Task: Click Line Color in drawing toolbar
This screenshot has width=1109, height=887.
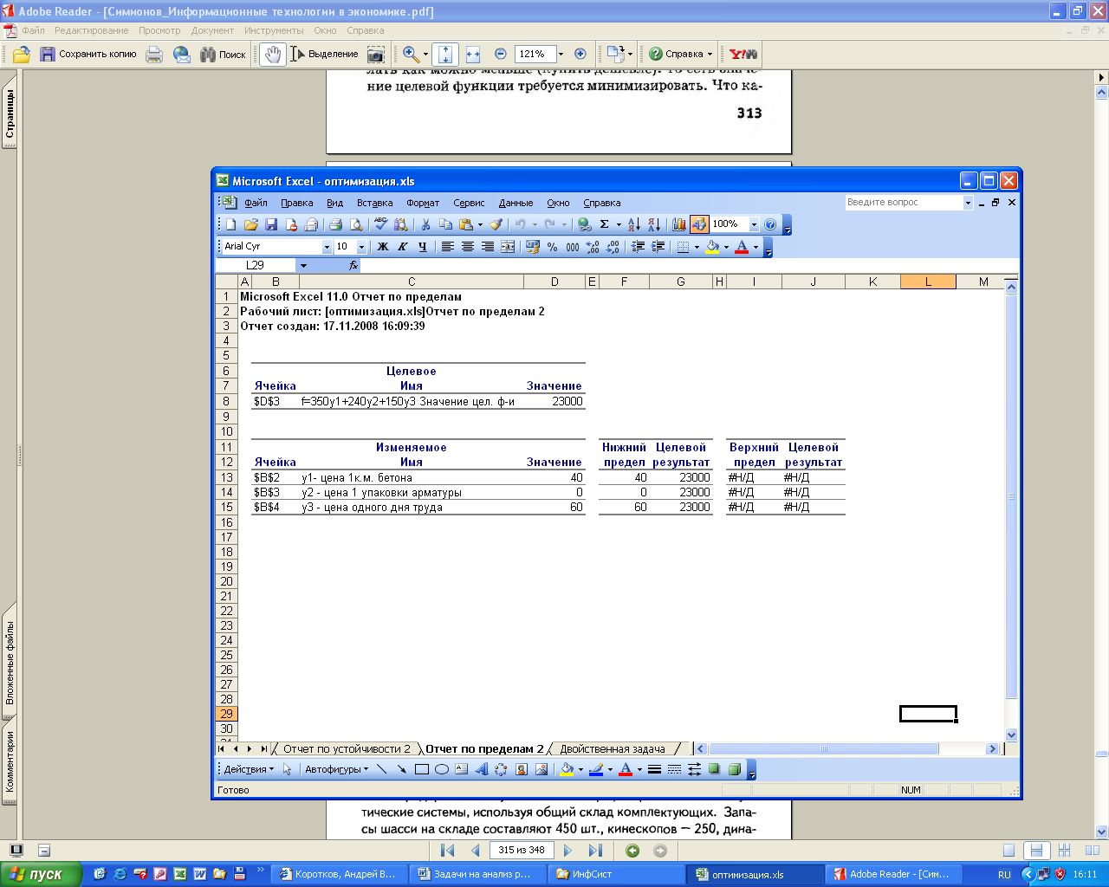Action: [596, 769]
